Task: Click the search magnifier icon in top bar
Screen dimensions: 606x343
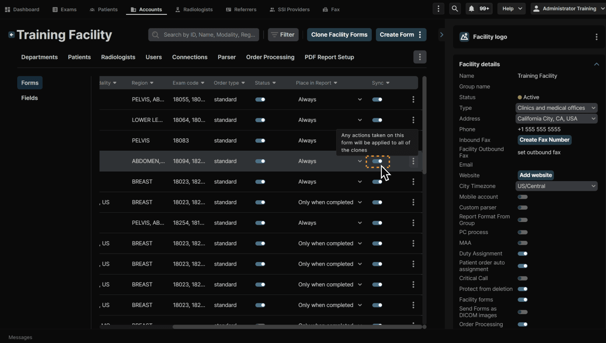Action: [x=455, y=9]
